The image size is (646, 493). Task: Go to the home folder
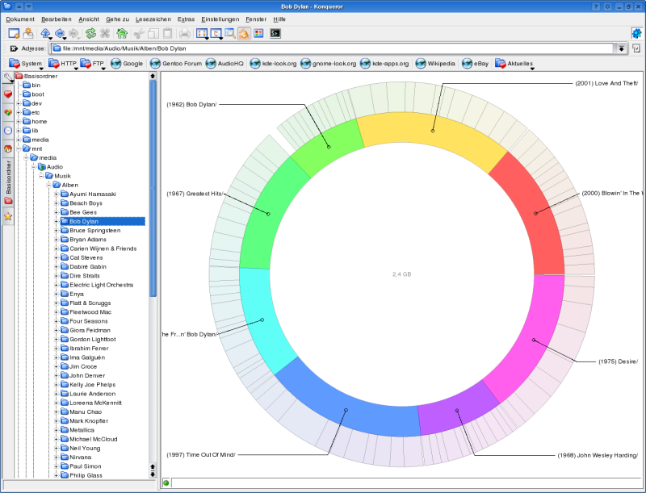pyautogui.click(x=122, y=33)
